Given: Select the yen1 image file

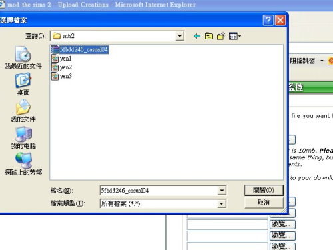Looking at the screenshot, I should (61, 59).
